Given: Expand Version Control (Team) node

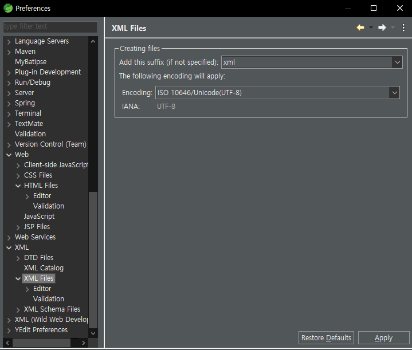Looking at the screenshot, I should 9,145.
